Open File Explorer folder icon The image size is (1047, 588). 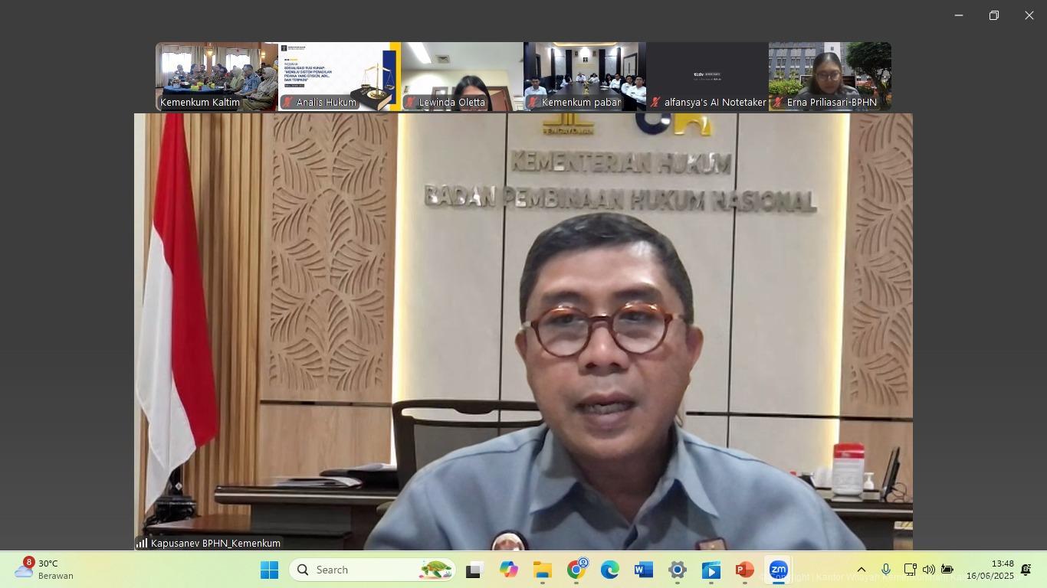pos(543,570)
